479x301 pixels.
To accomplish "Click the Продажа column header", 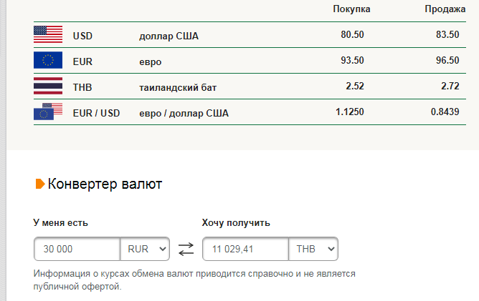I will (445, 9).
